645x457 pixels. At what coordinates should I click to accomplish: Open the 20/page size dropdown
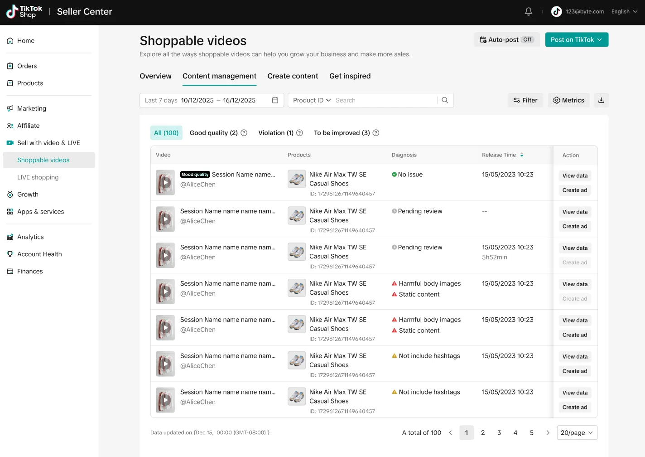(577, 433)
